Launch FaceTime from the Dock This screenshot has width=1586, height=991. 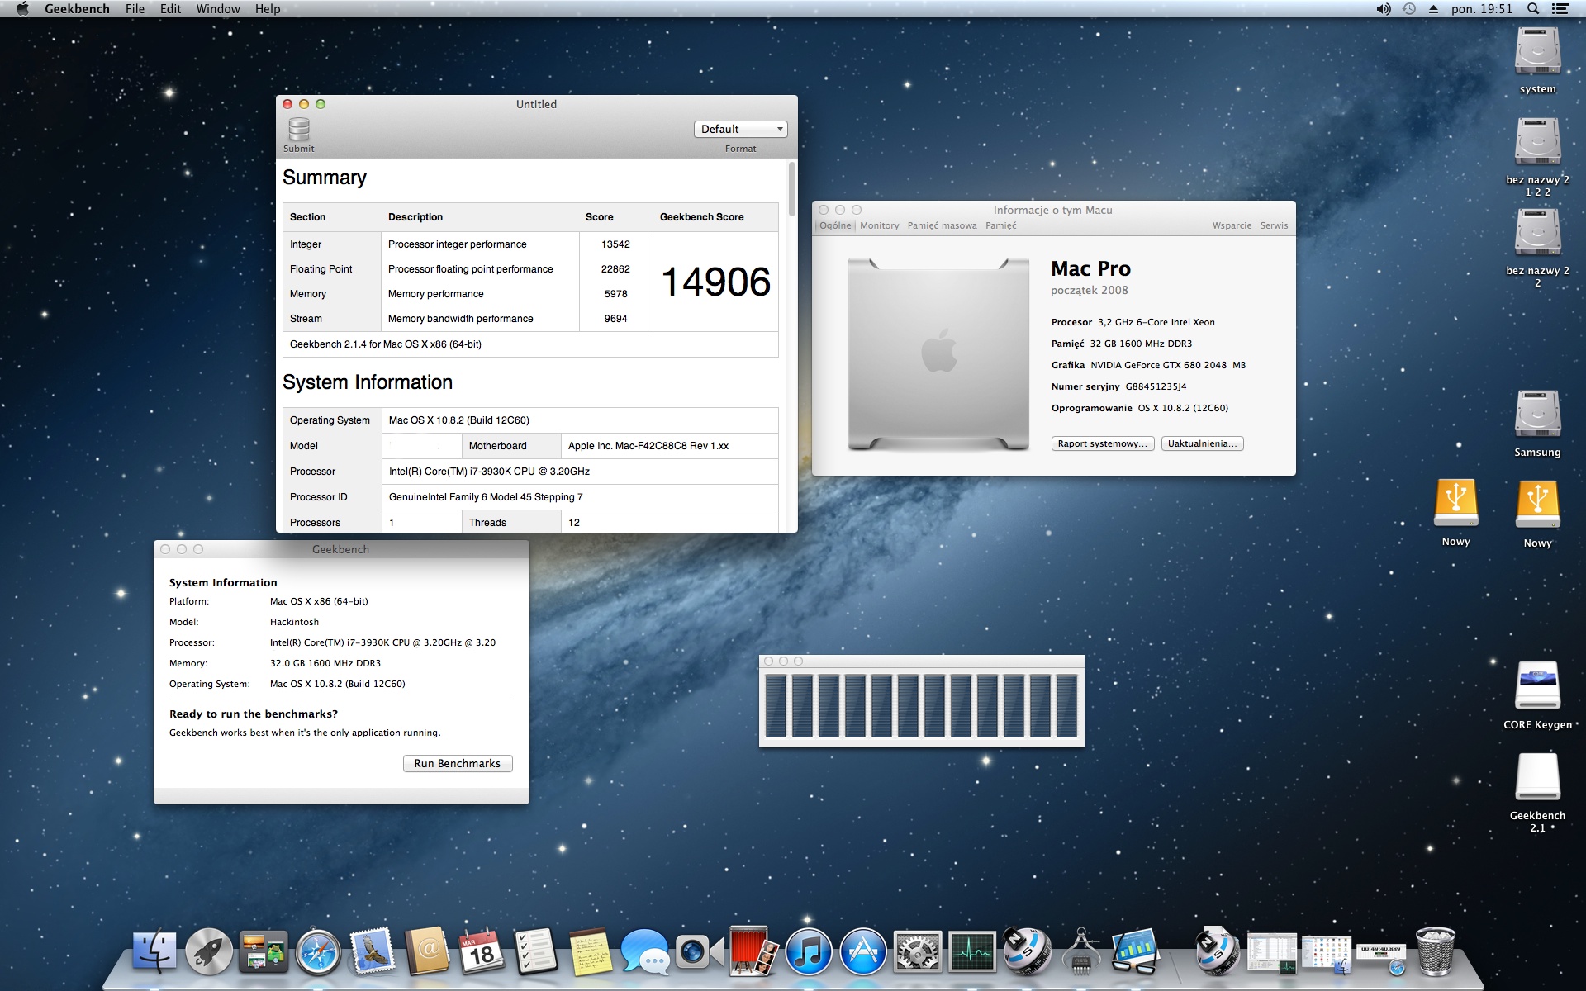[x=699, y=951]
